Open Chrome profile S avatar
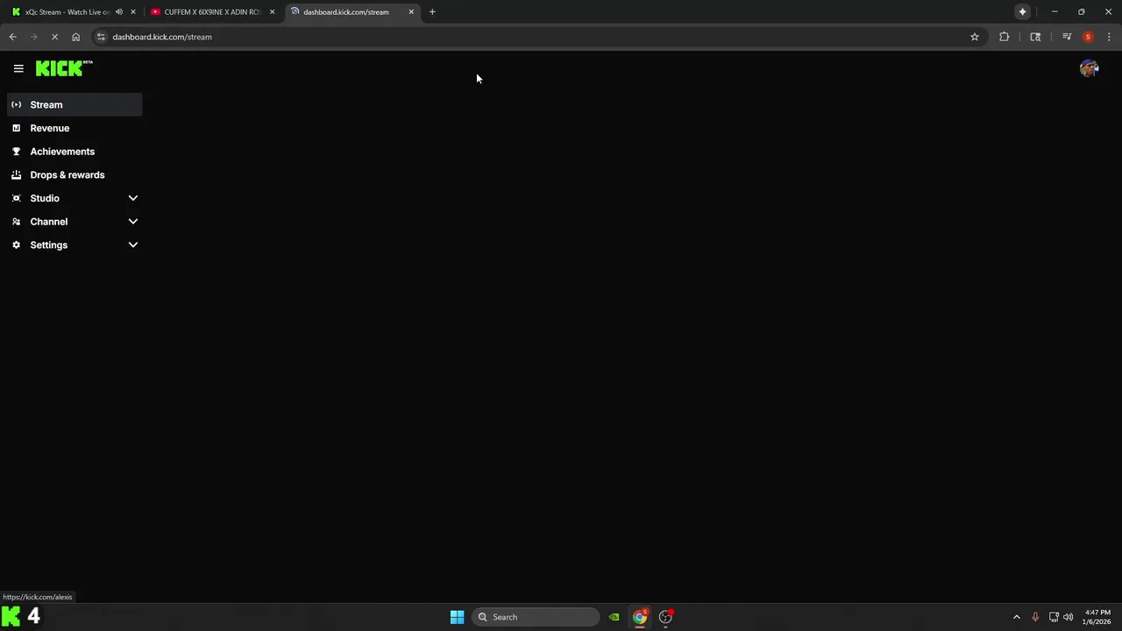 coord(1088,37)
